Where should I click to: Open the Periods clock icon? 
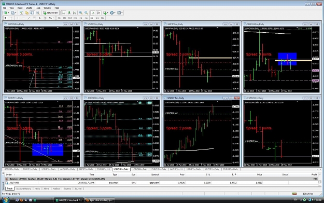[112, 13]
